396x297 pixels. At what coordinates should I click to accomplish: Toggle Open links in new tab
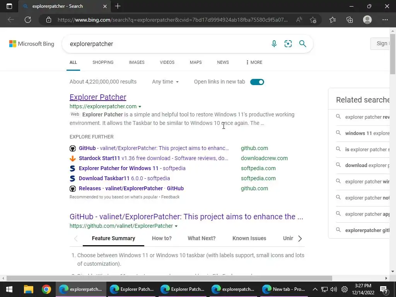pyautogui.click(x=257, y=82)
